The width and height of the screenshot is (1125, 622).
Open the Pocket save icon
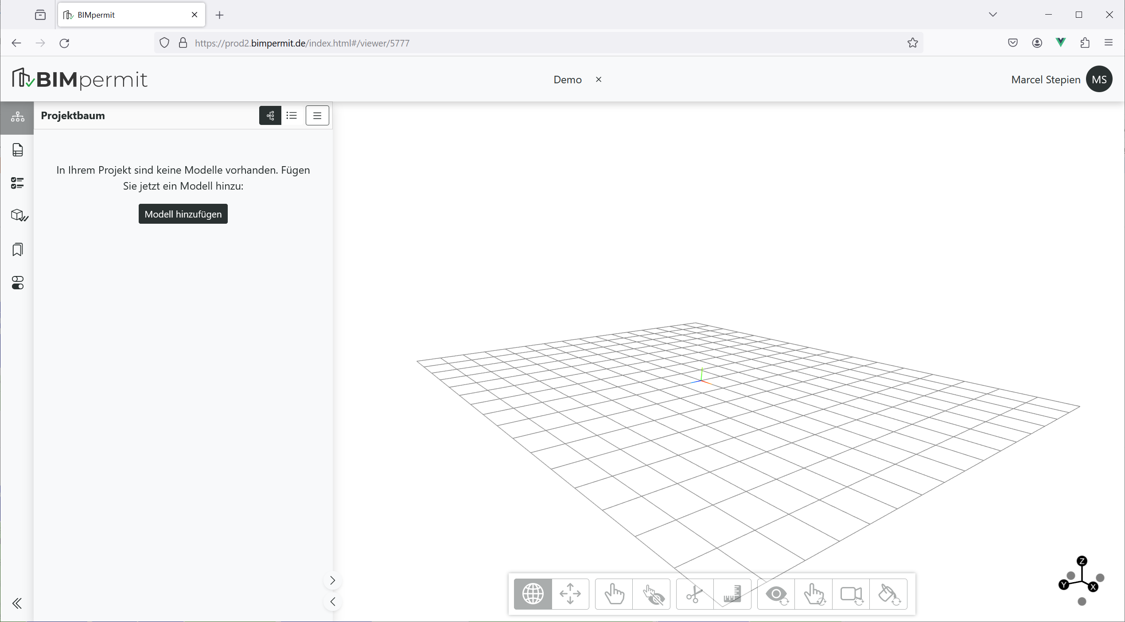coord(1013,43)
